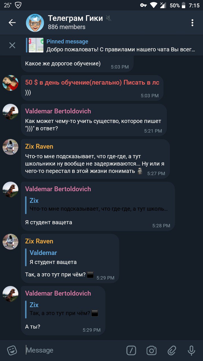Tap the VPN key icon in the status bar
The image size is (203, 361).
pos(143,5)
